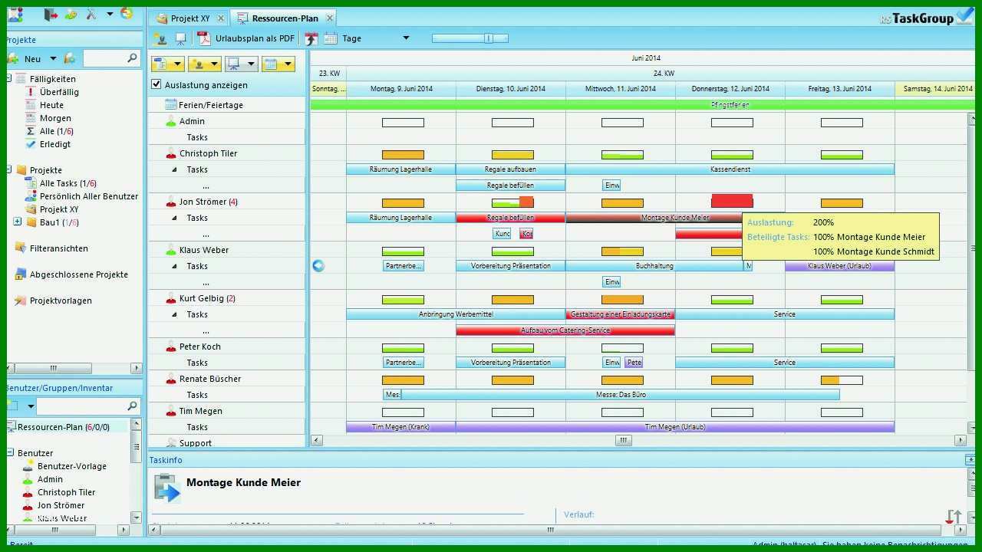Close the Ressourcen-Plan tab
The image size is (982, 552).
pyautogui.click(x=330, y=18)
